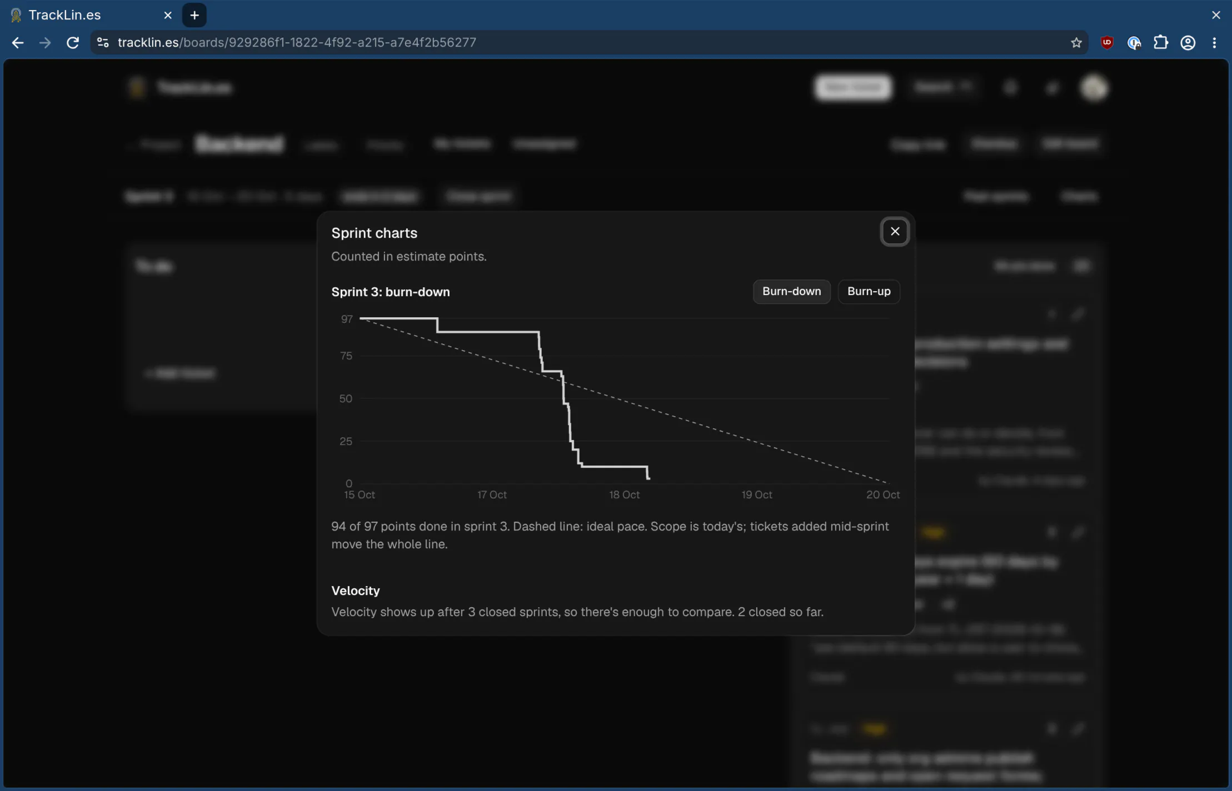1232x791 pixels.
Task: Go back to previous browser page
Action: (x=18, y=43)
